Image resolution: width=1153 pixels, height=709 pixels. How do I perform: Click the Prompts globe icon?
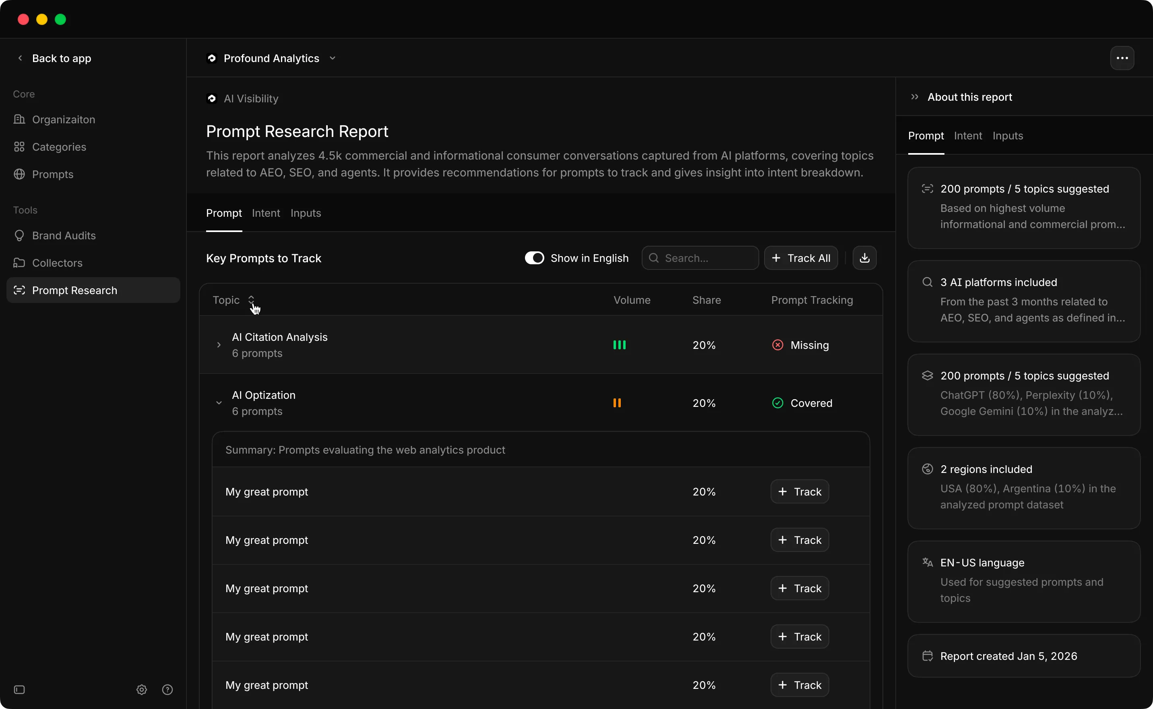click(19, 174)
